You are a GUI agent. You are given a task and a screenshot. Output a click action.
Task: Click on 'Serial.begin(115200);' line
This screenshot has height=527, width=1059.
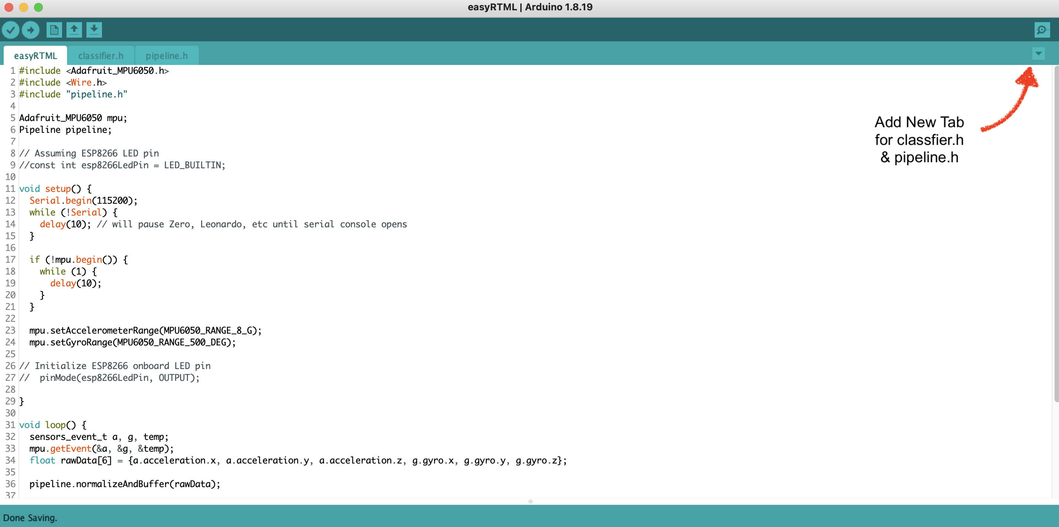point(84,201)
